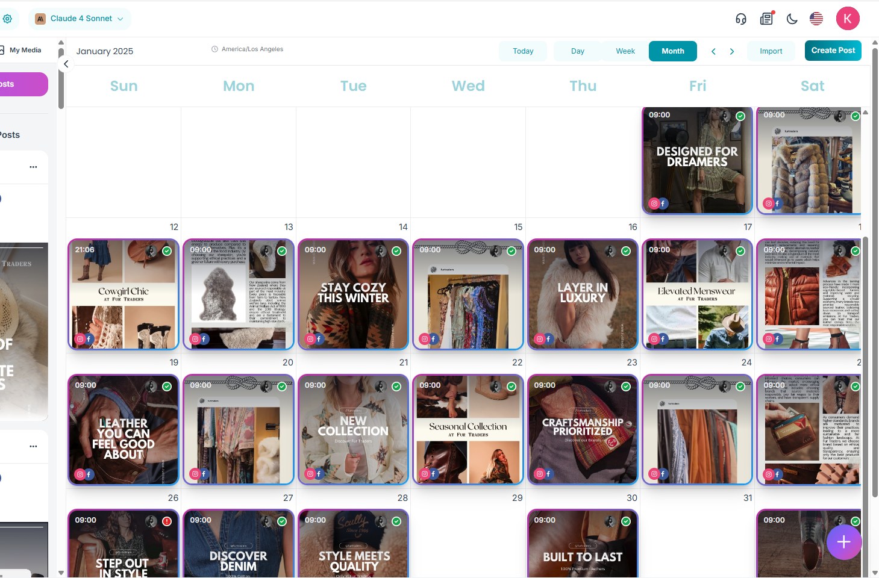This screenshot has width=879, height=578.
Task: Click the date number 31
Action: click(748, 498)
